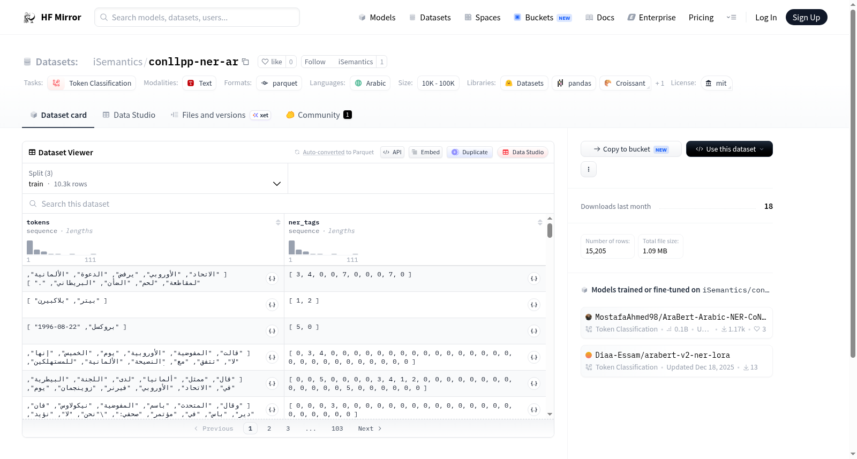
Task: Sort the ner_tags column
Action: (540, 222)
